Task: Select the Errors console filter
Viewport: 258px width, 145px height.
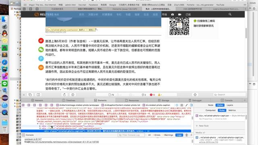Action: pos(157,135)
